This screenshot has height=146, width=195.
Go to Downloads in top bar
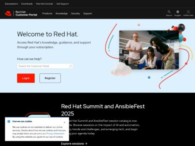(x=27, y=4)
